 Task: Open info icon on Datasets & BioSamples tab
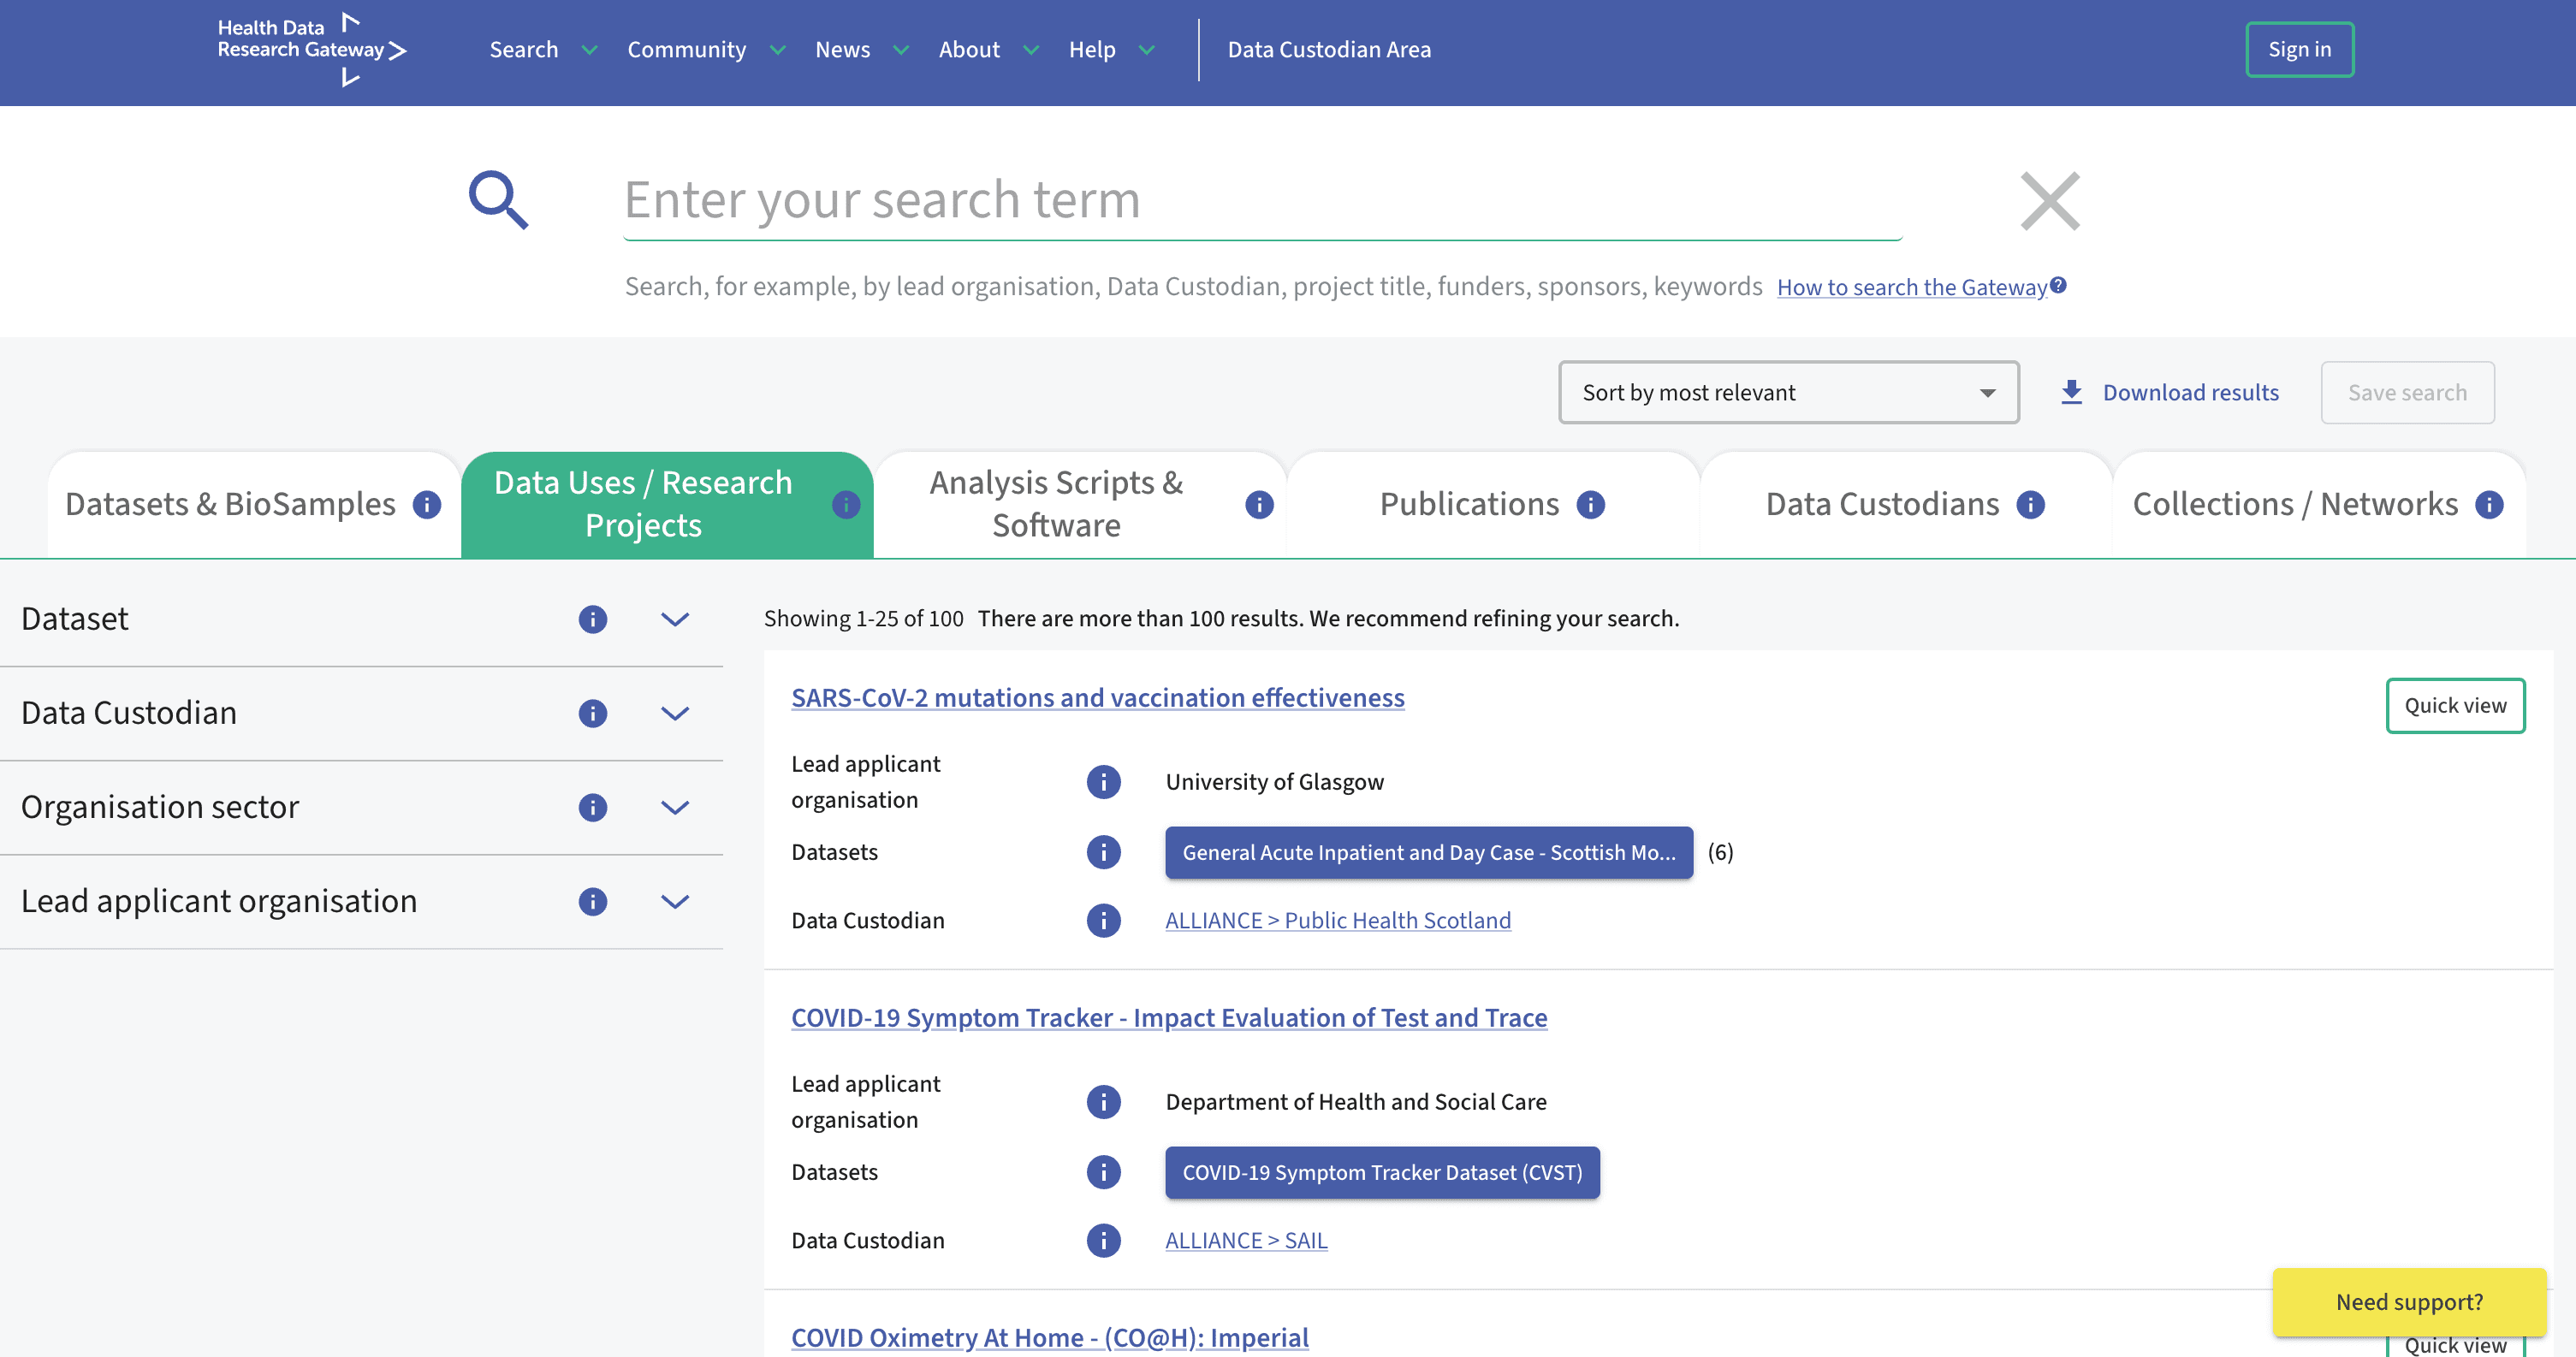[x=427, y=505]
